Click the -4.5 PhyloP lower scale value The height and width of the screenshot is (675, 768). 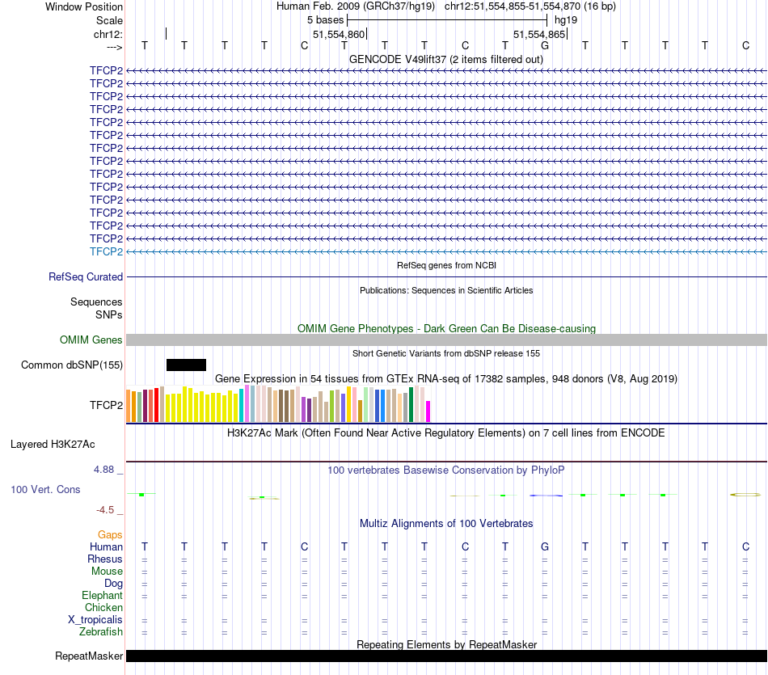click(x=105, y=510)
